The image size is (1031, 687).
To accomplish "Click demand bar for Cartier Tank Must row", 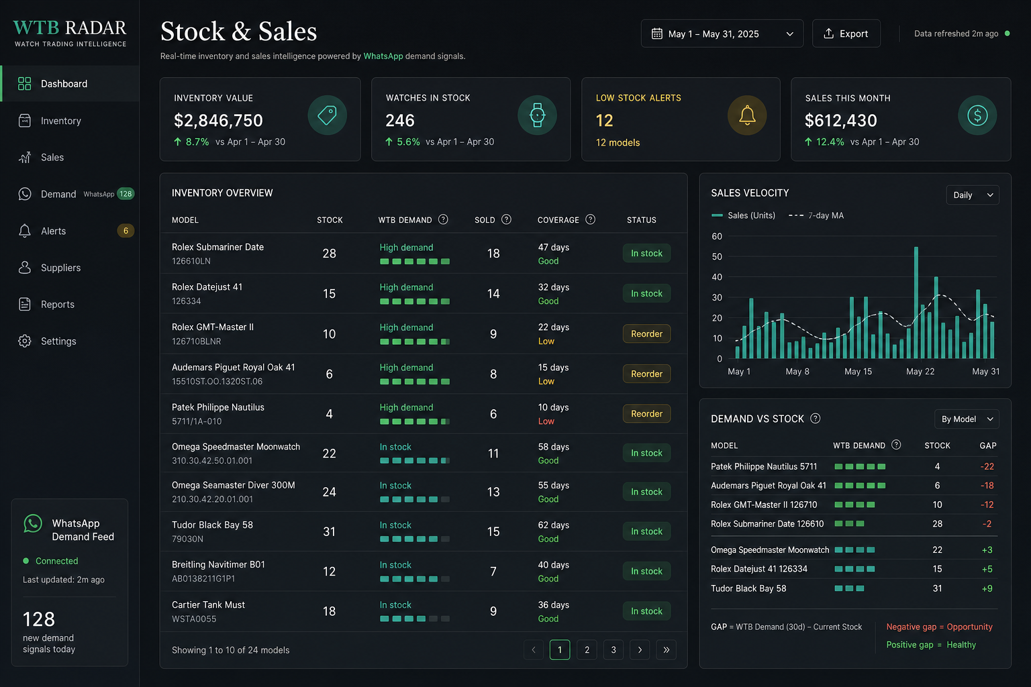I will click(415, 619).
